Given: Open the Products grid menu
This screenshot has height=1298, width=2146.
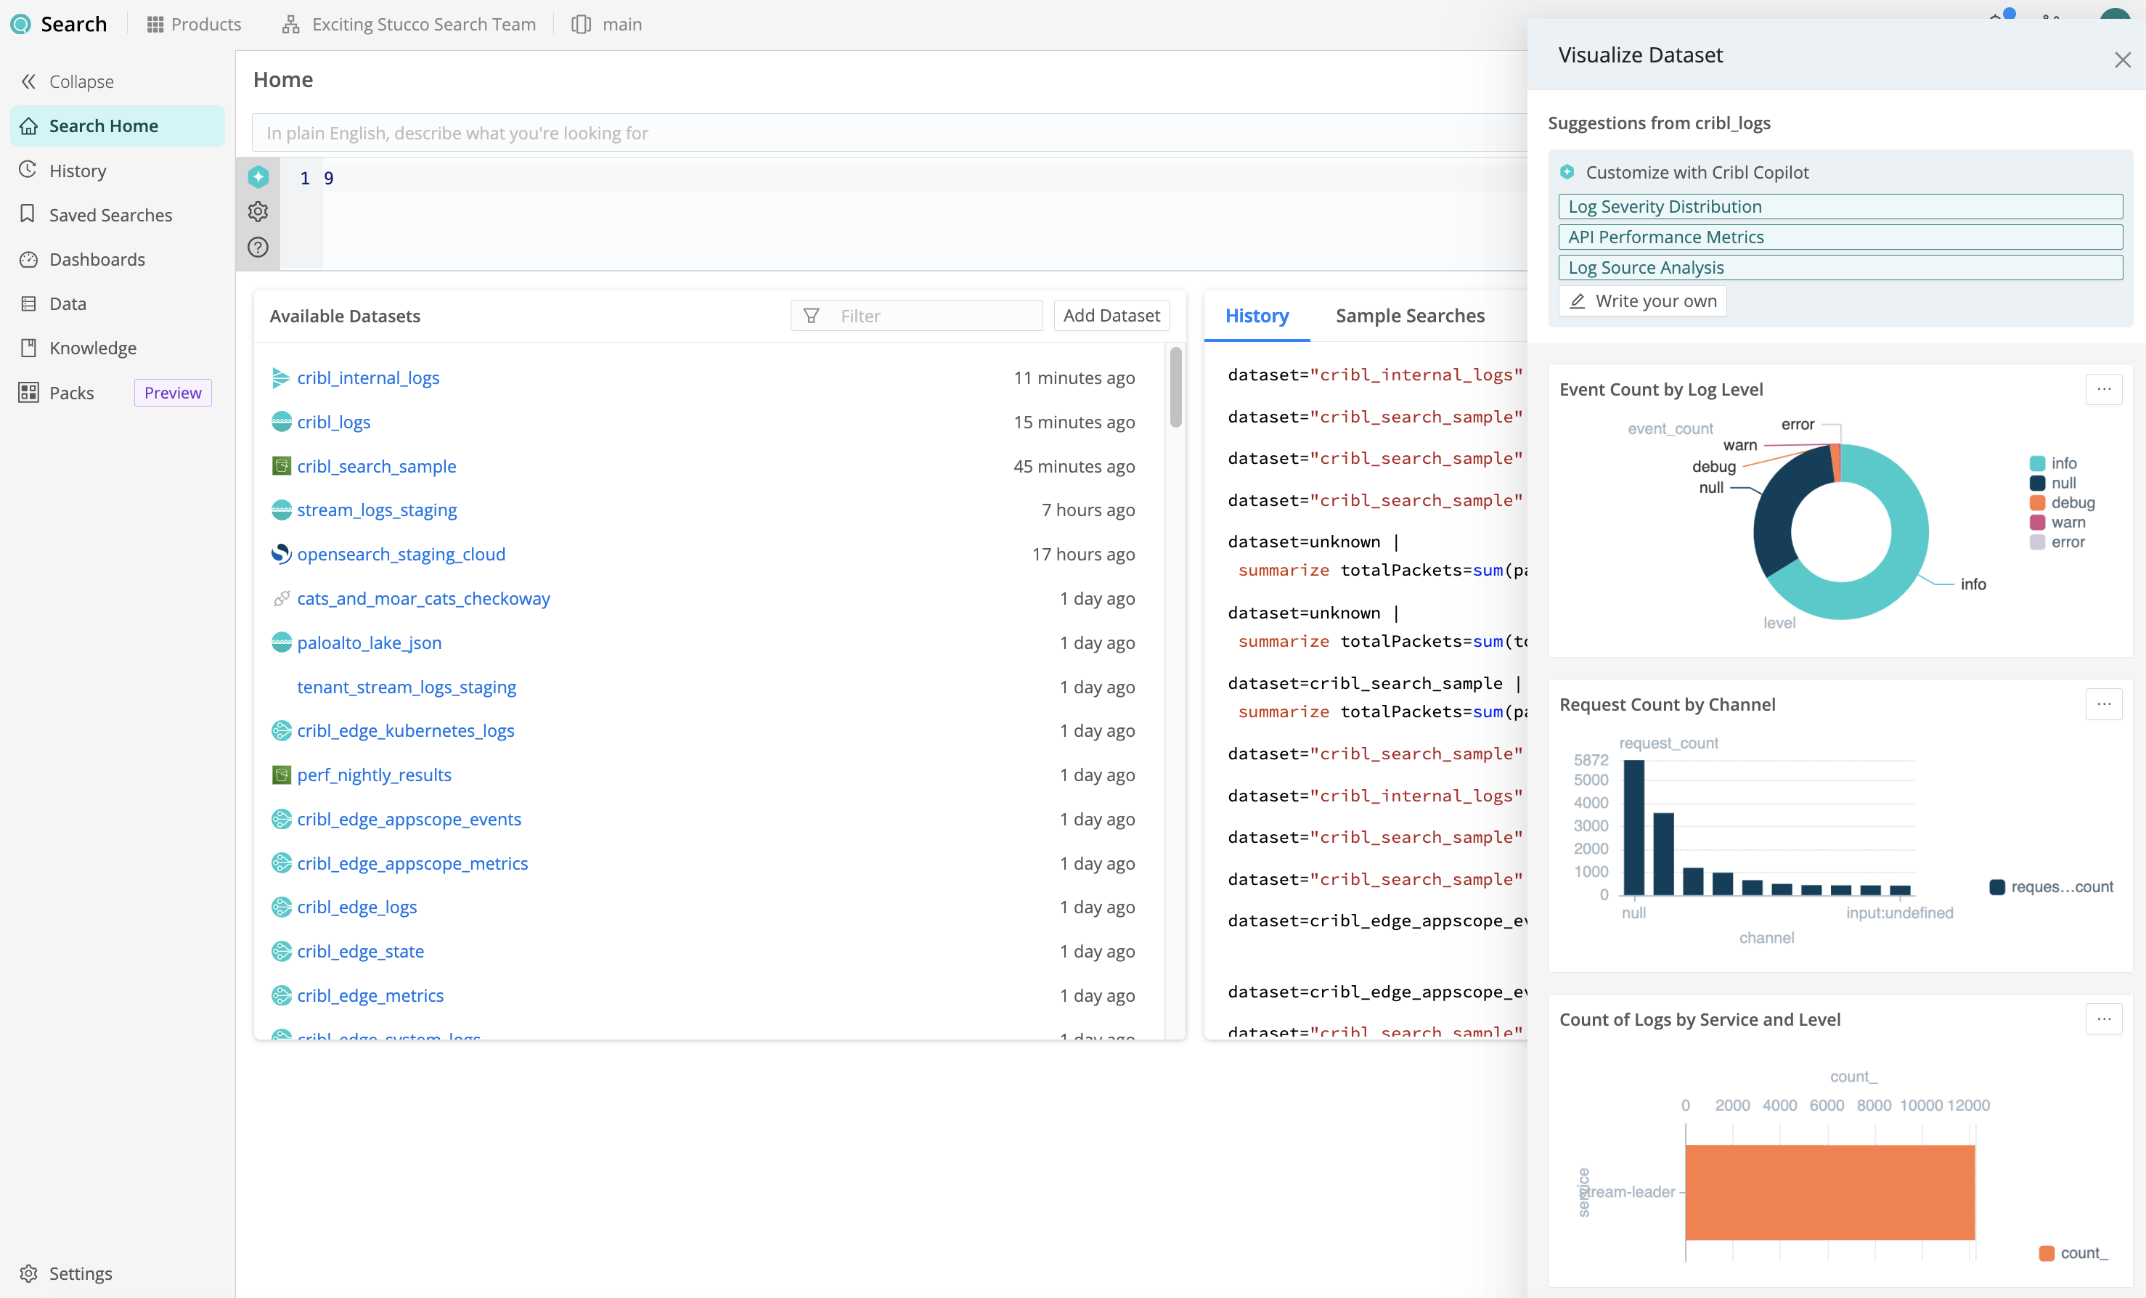Looking at the screenshot, I should (x=193, y=25).
